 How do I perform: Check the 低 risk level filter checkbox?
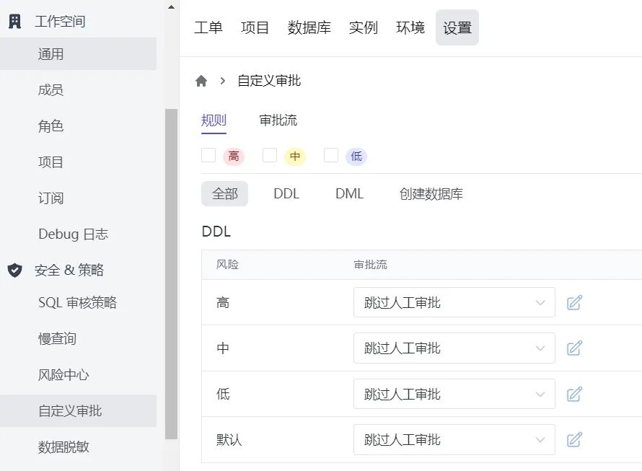(x=331, y=155)
